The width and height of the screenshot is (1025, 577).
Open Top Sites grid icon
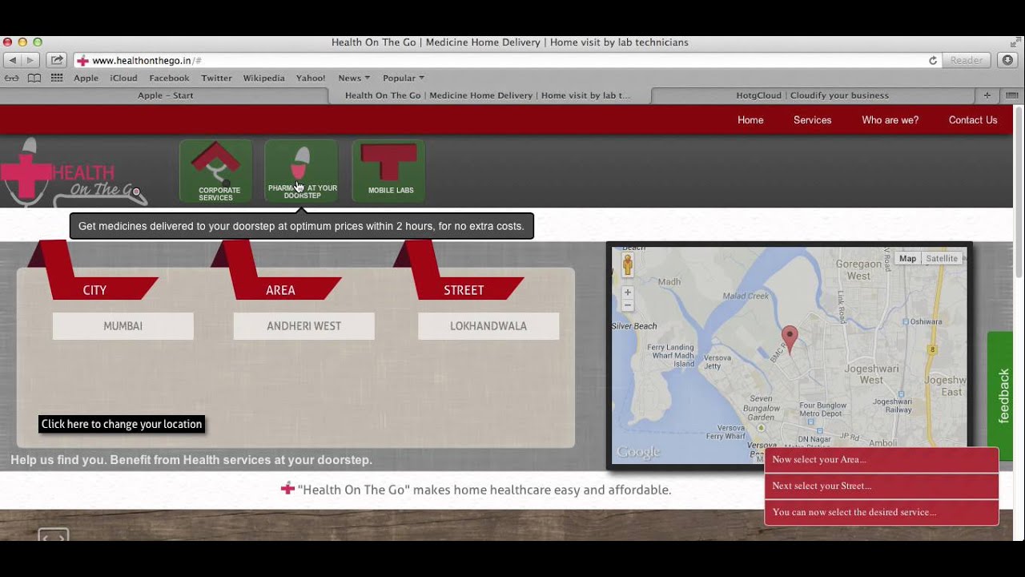pos(57,78)
